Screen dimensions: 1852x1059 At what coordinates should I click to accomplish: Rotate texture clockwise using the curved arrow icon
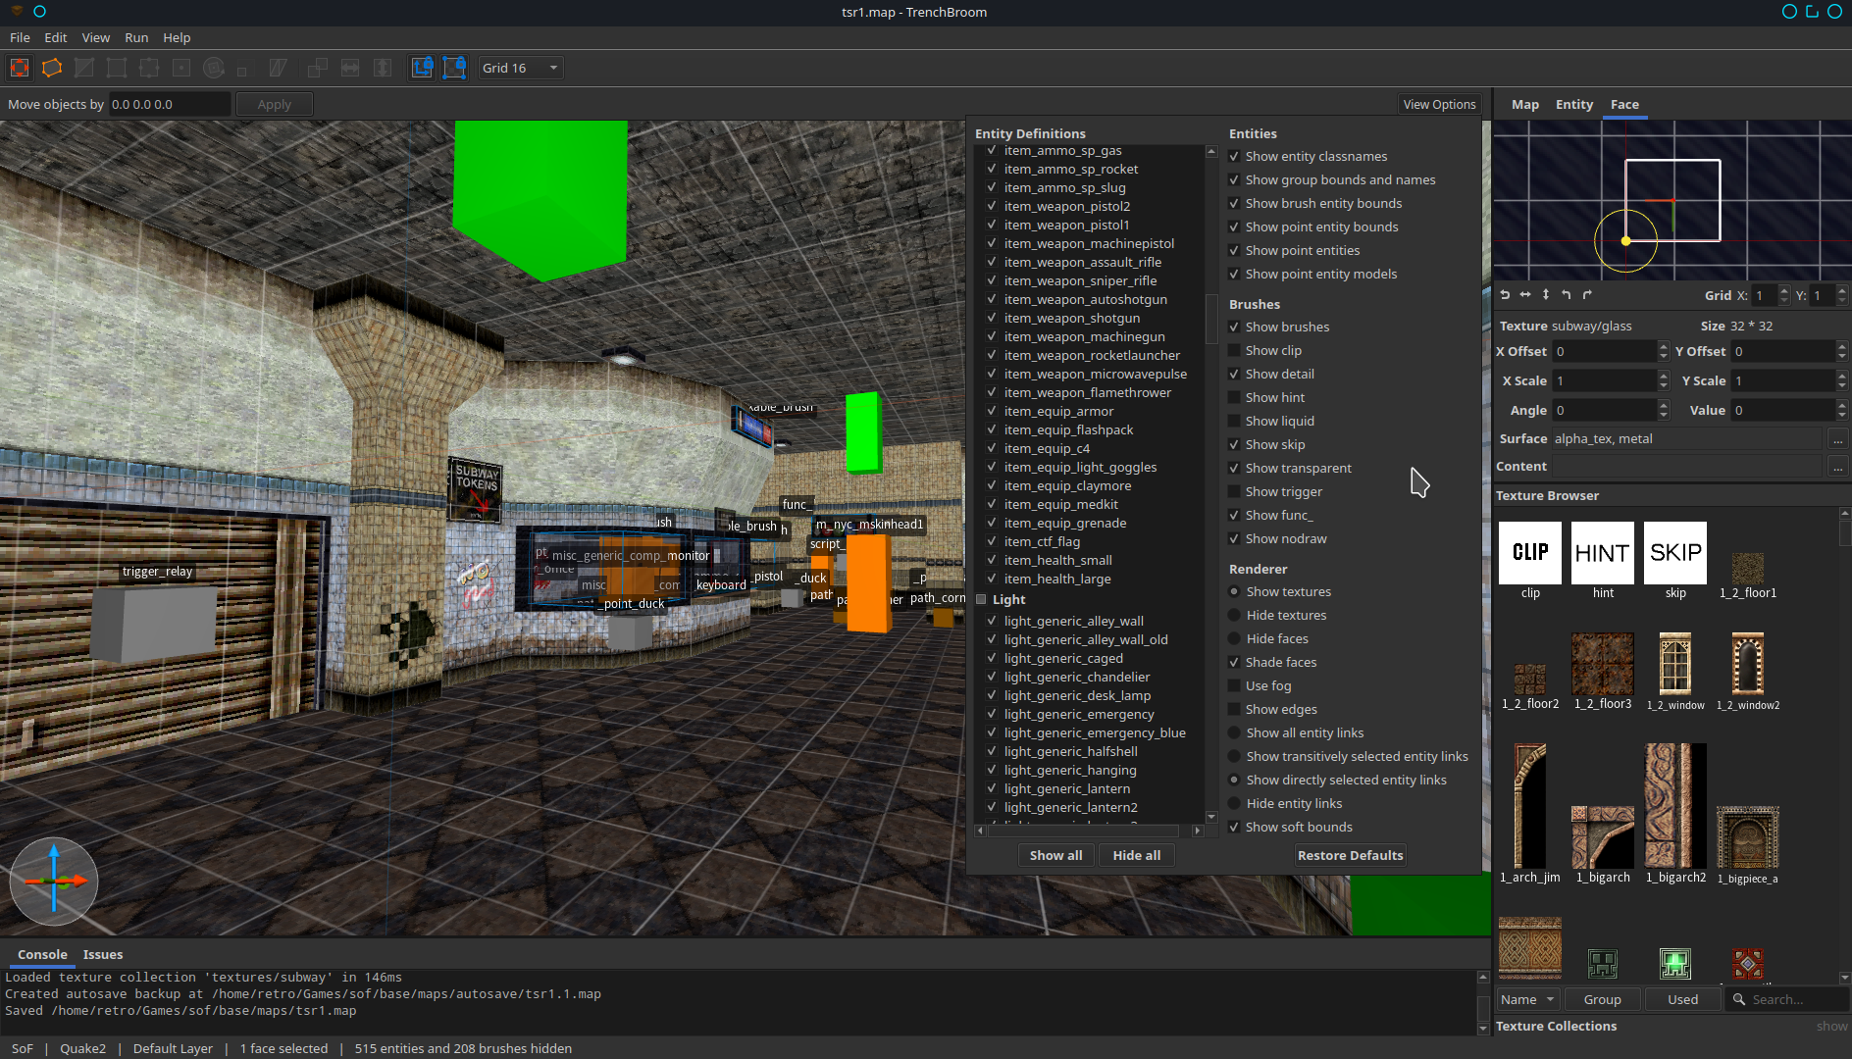pos(1587,295)
